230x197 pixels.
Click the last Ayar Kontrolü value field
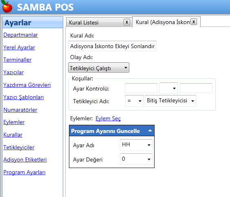196,88
